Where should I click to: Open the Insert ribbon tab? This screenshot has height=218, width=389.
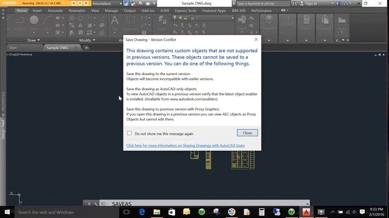(37, 11)
